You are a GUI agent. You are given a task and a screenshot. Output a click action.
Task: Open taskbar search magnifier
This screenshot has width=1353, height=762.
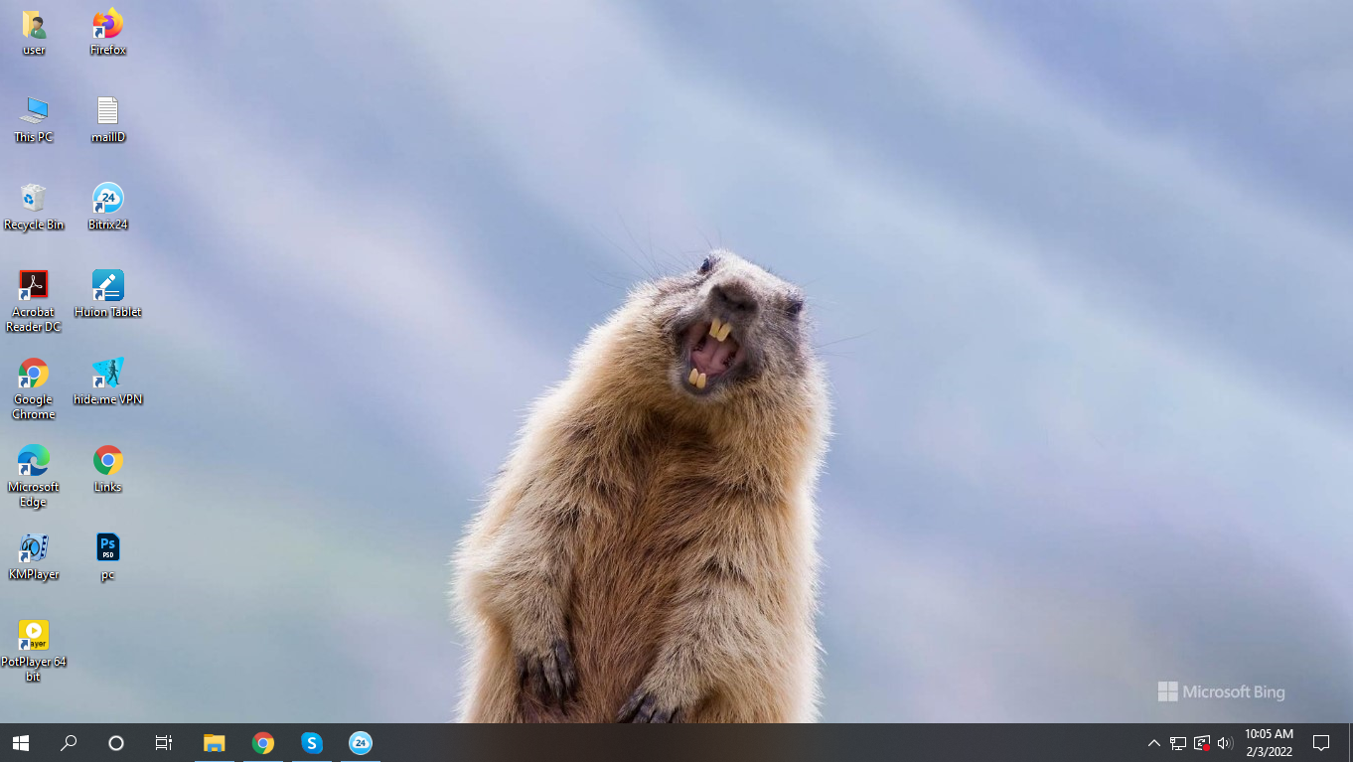[x=69, y=743]
